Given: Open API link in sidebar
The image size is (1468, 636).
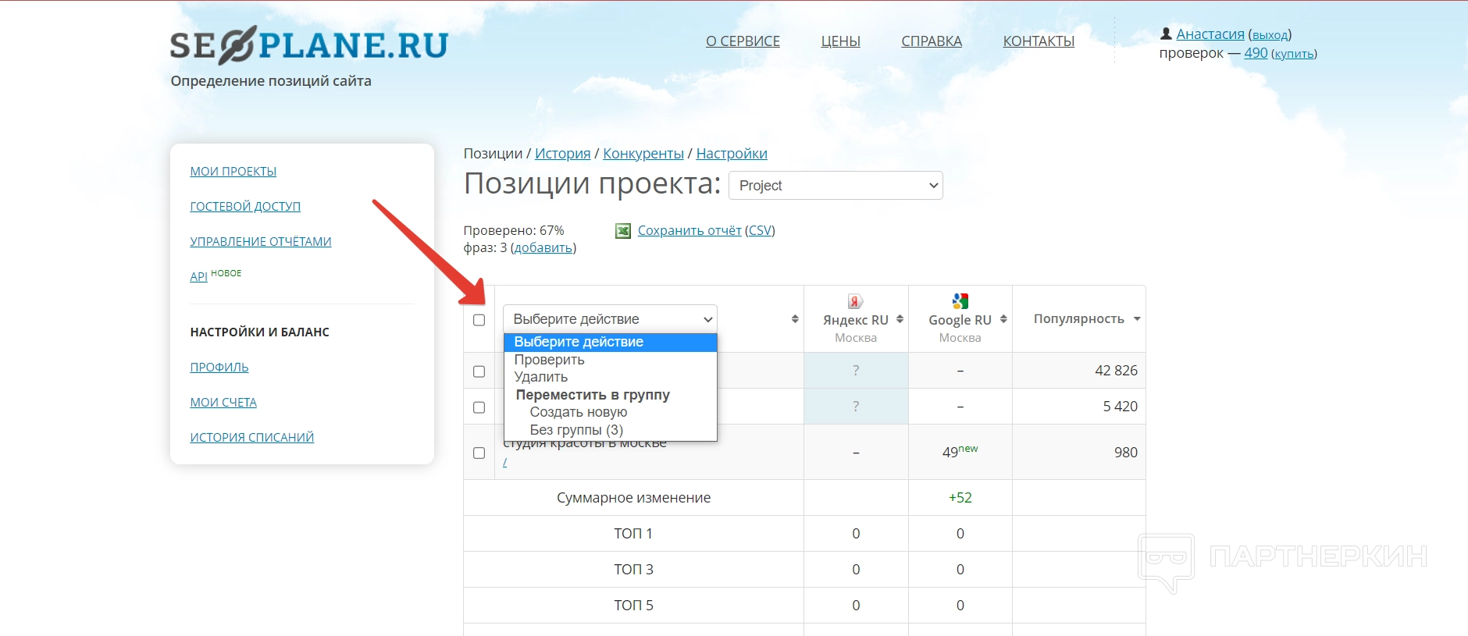Looking at the screenshot, I should (x=198, y=276).
